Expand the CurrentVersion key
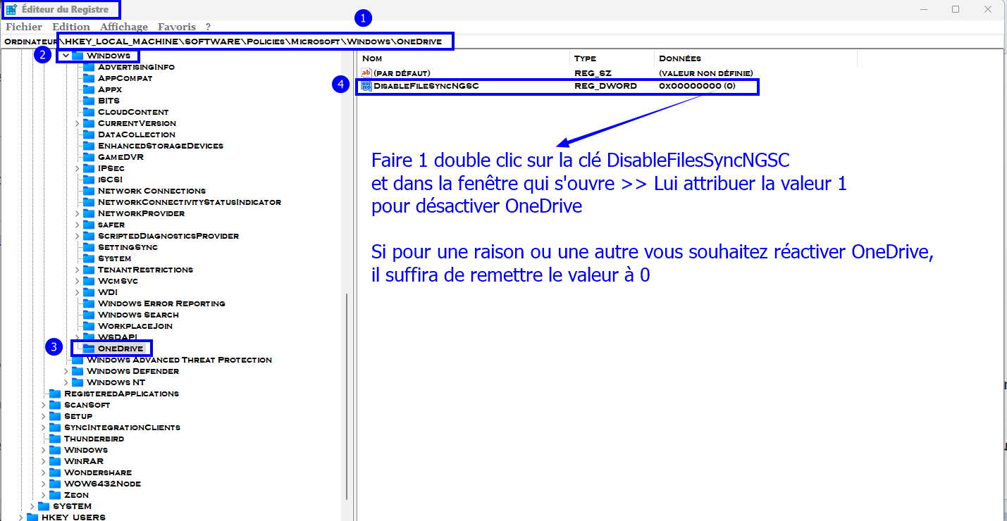1007x521 pixels. pos(78,123)
